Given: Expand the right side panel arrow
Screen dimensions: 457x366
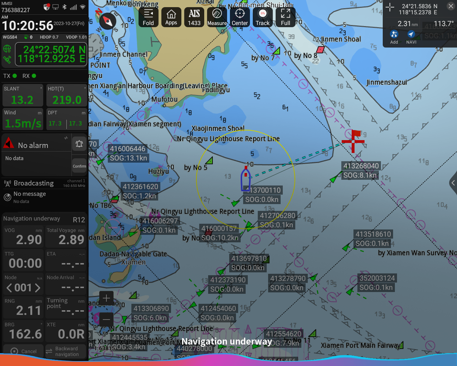Looking at the screenshot, I should pos(453,183).
